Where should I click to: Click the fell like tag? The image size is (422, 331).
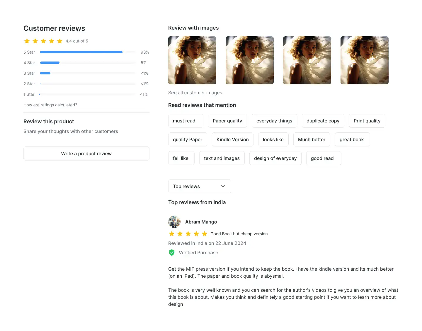point(181,158)
